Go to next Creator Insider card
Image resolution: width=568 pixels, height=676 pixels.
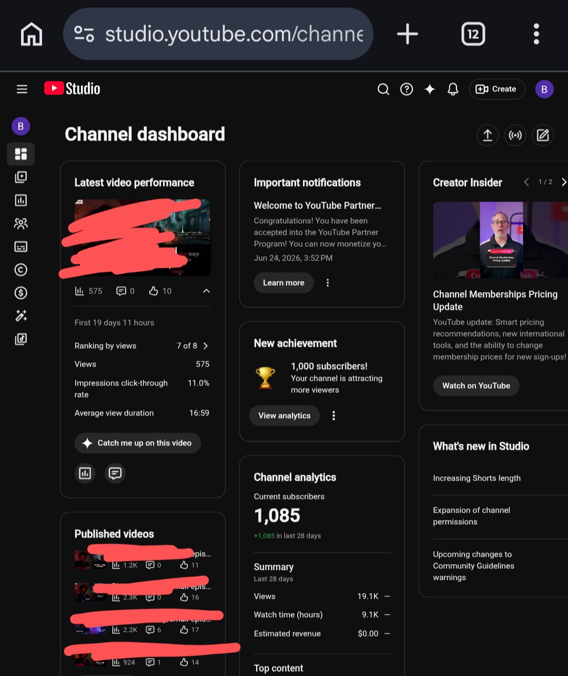pyautogui.click(x=563, y=182)
